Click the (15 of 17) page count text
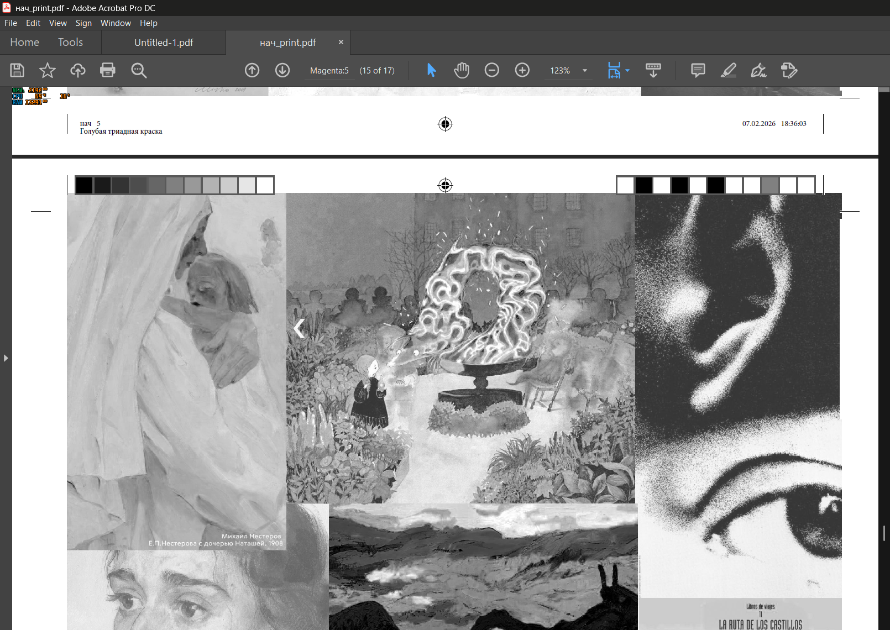This screenshot has height=630, width=890. point(377,71)
